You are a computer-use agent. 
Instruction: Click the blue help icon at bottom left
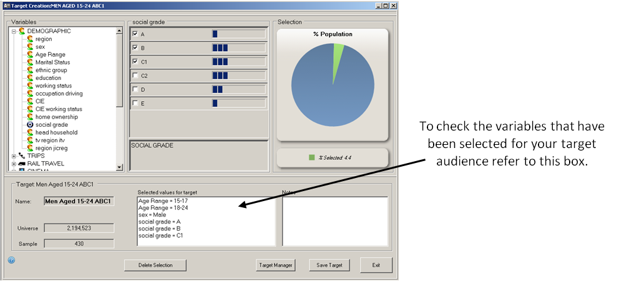pos(11,259)
